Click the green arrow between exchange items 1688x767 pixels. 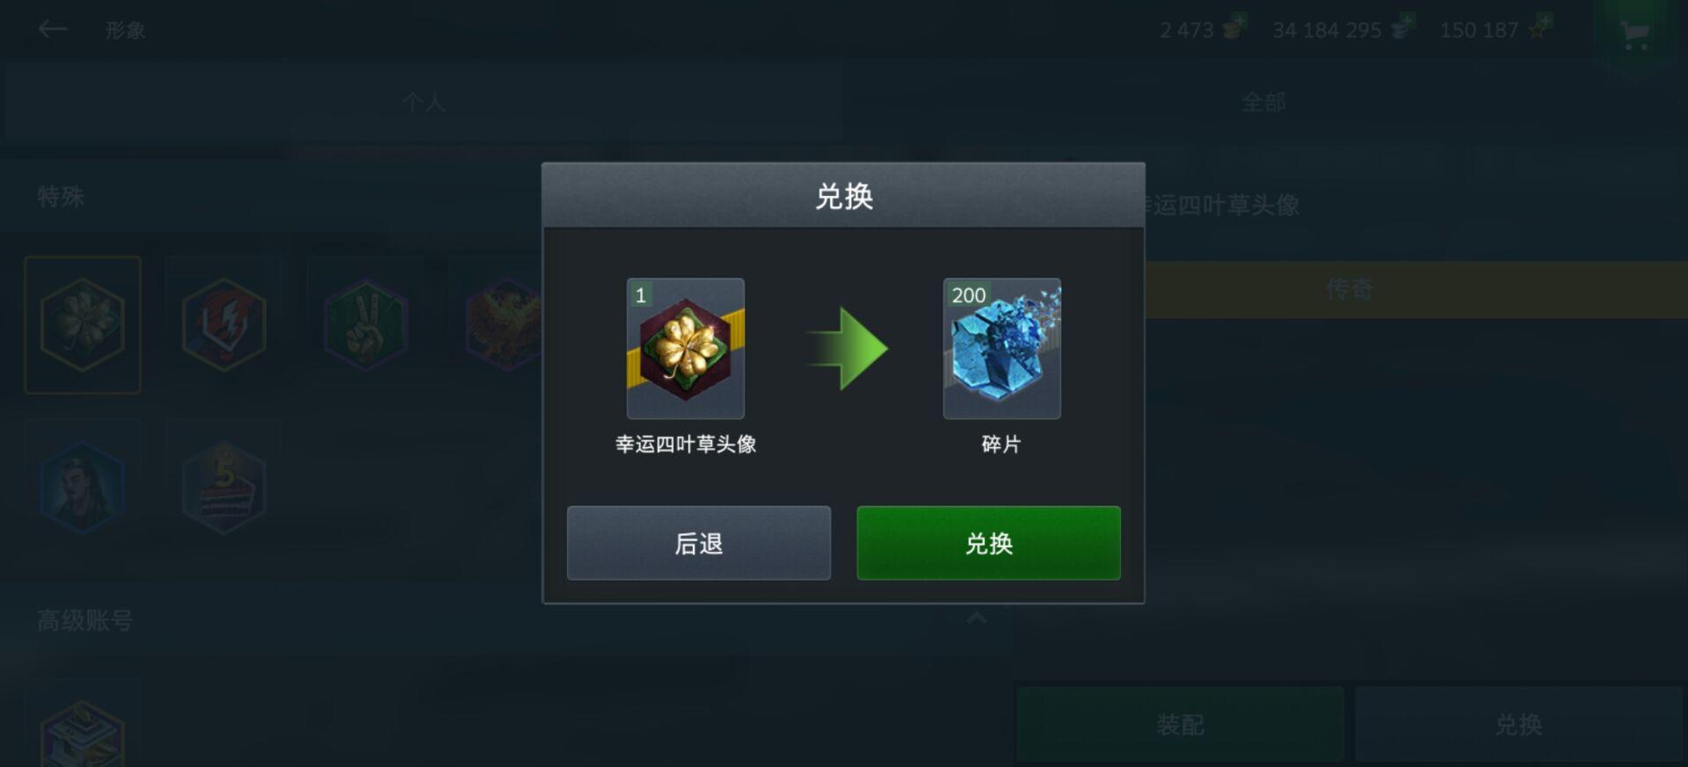point(847,349)
